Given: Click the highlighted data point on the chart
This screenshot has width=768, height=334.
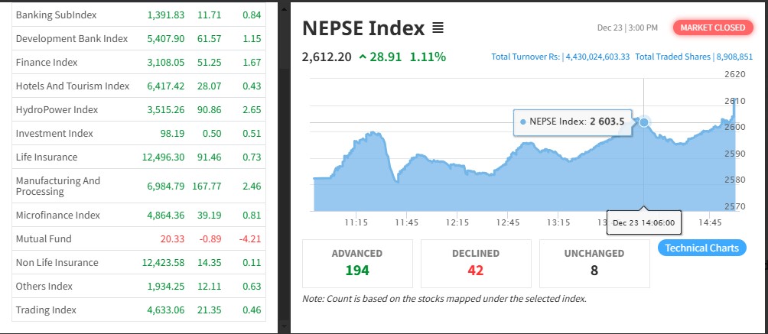Looking at the screenshot, I should click(x=644, y=122).
